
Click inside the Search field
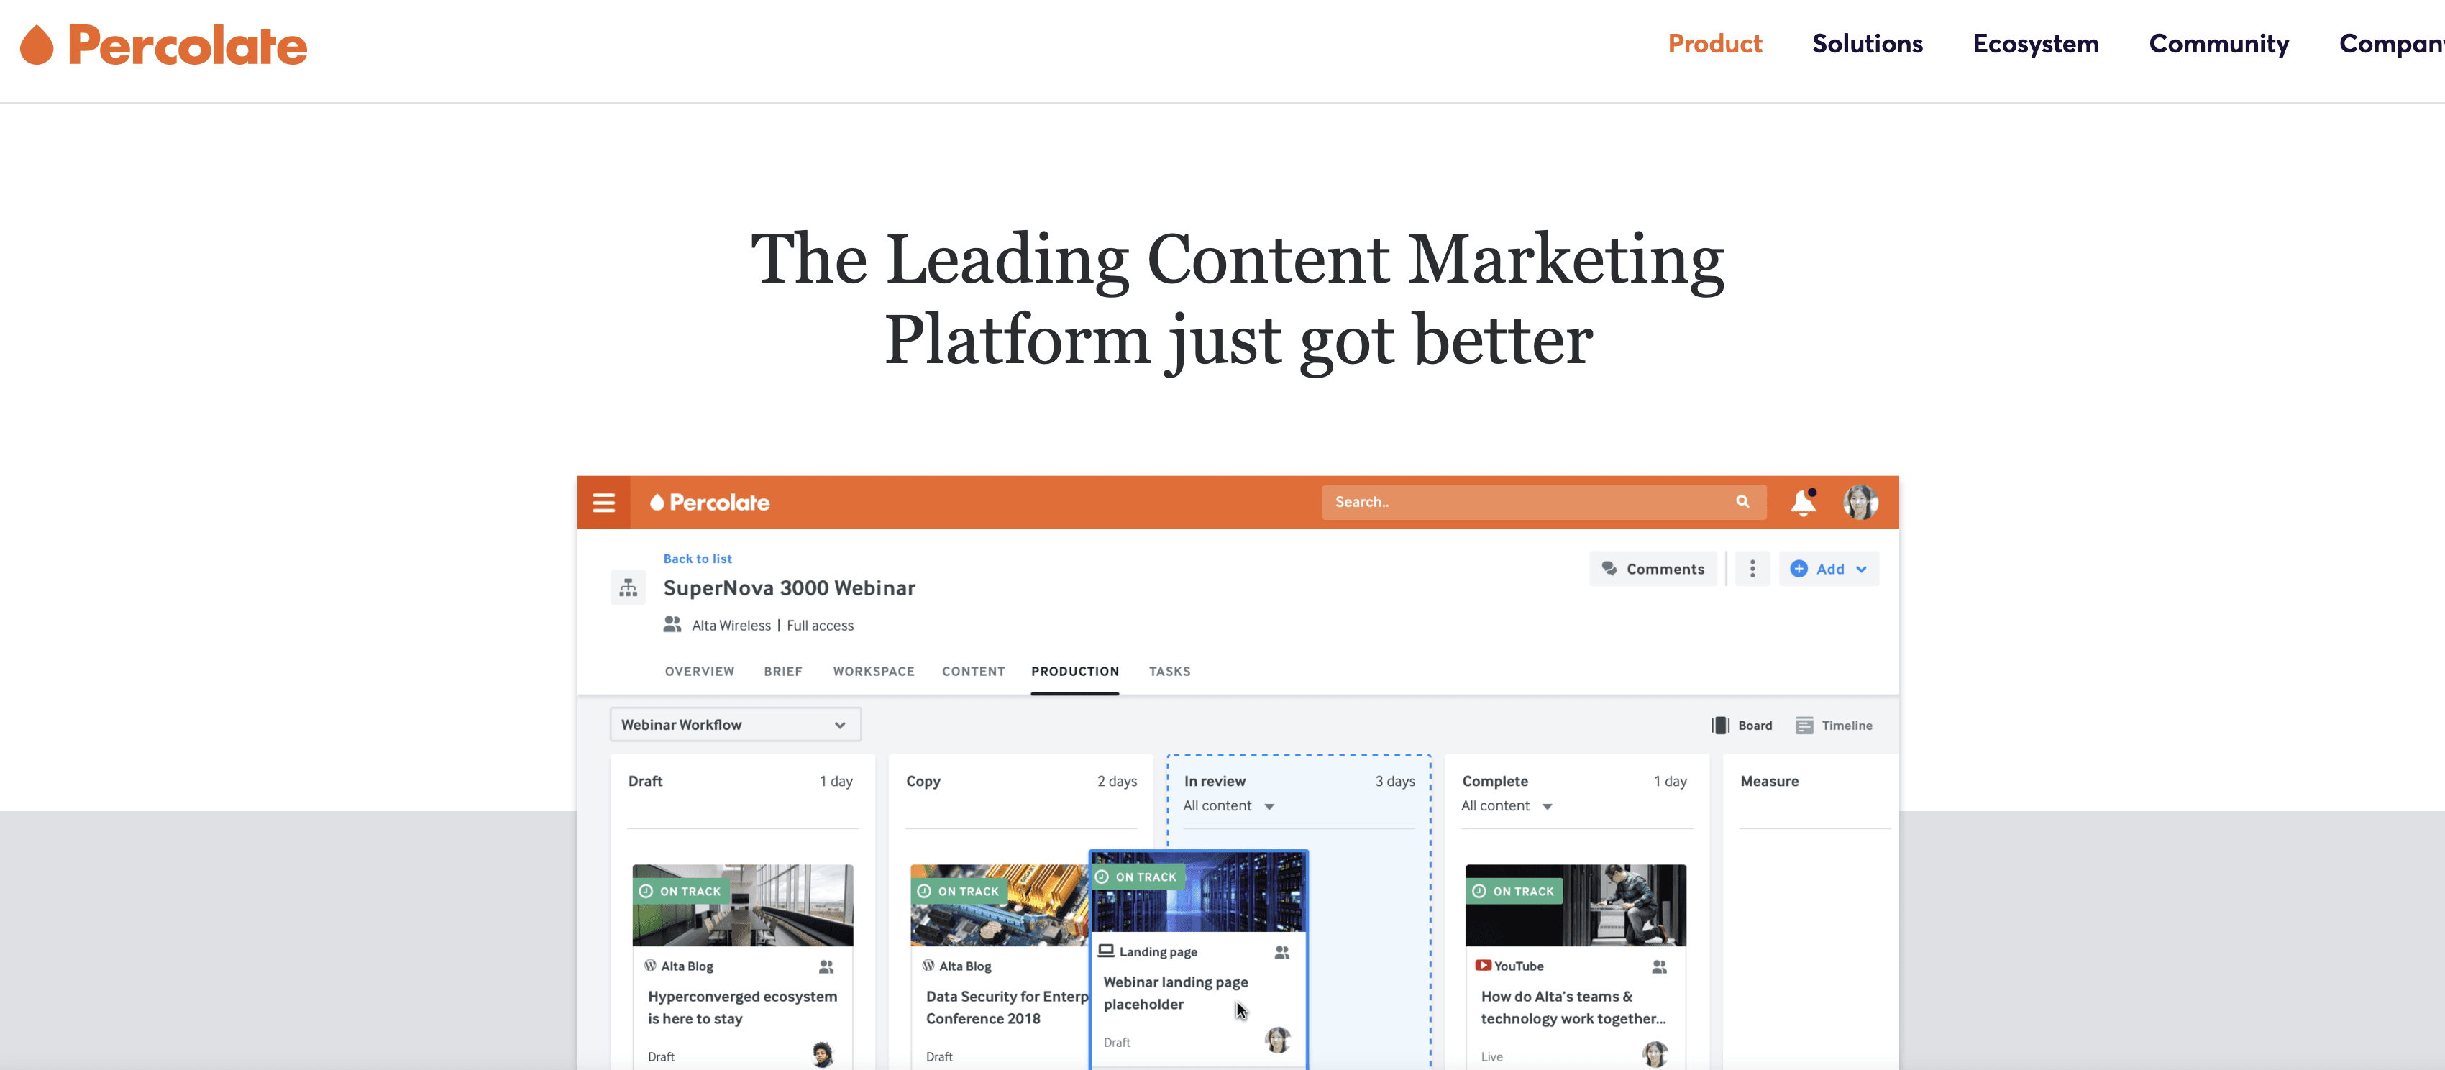pos(1543,502)
